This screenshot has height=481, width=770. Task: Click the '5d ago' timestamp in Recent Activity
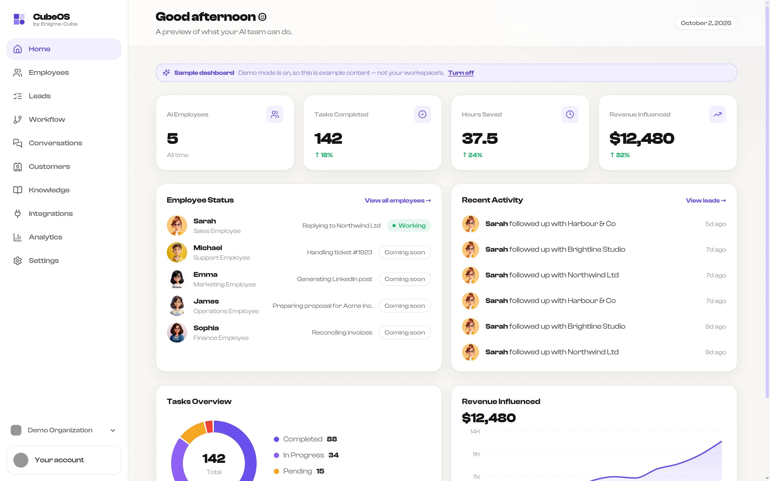[x=715, y=224]
